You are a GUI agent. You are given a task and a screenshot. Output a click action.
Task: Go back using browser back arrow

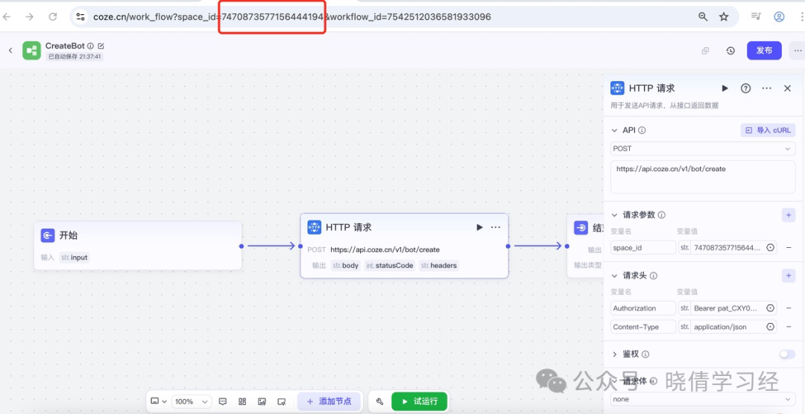[7, 17]
